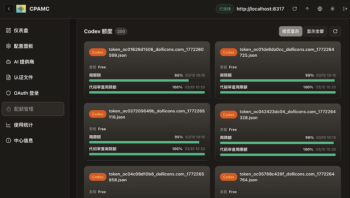Open 认证文件 menu item
Image resolution: width=350 pixels, height=198 pixels.
tap(33, 77)
